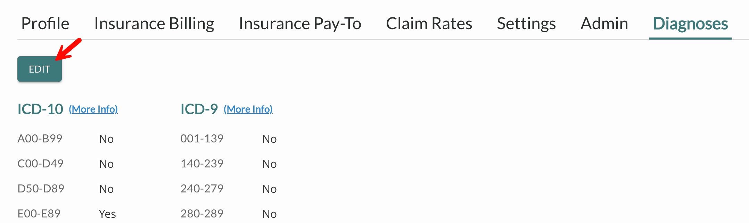Viewport: 749px width, 223px height.
Task: Open ICD-9 More Info link
Action: [248, 109]
